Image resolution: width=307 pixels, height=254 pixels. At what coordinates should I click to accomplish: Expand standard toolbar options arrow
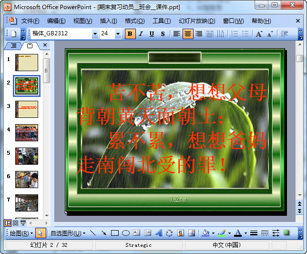click(x=23, y=34)
